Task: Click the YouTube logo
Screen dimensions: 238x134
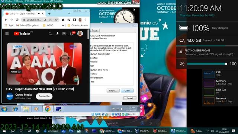Action: (x=22, y=33)
